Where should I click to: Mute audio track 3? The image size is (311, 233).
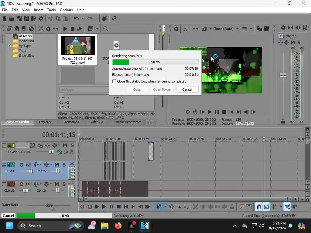57,184
